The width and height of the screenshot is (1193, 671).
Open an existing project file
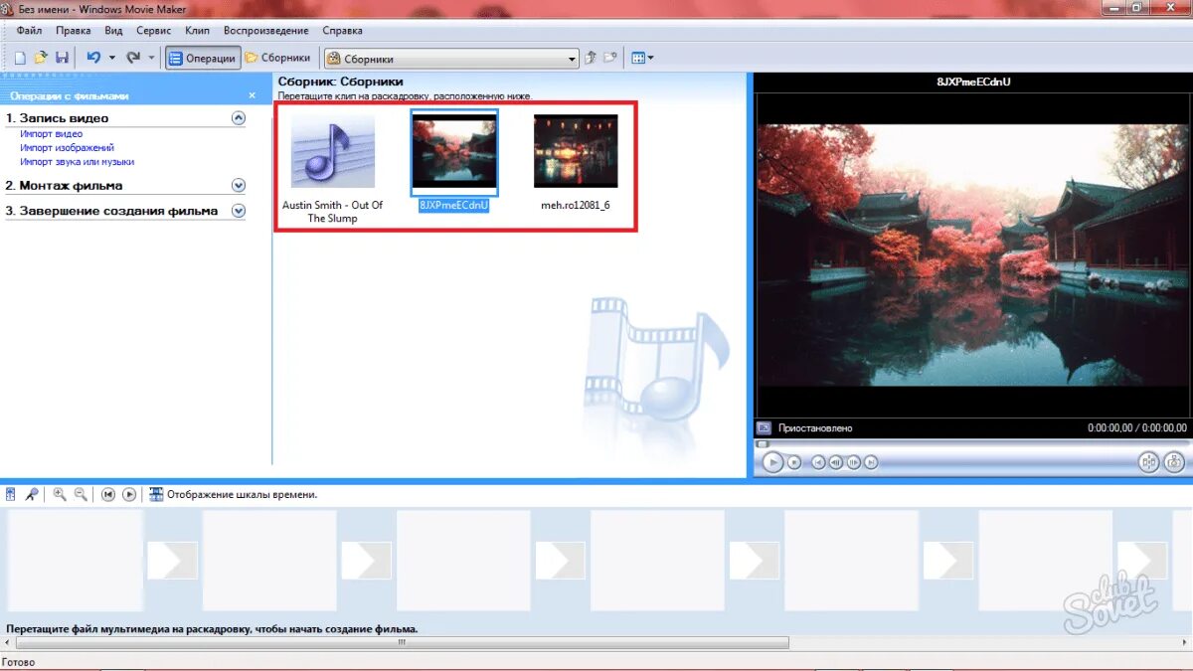pyautogui.click(x=41, y=57)
